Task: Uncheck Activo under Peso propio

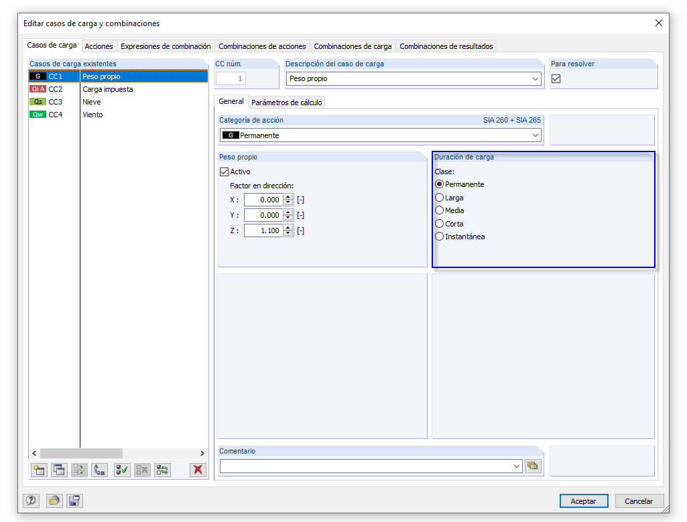Action: pyautogui.click(x=225, y=172)
